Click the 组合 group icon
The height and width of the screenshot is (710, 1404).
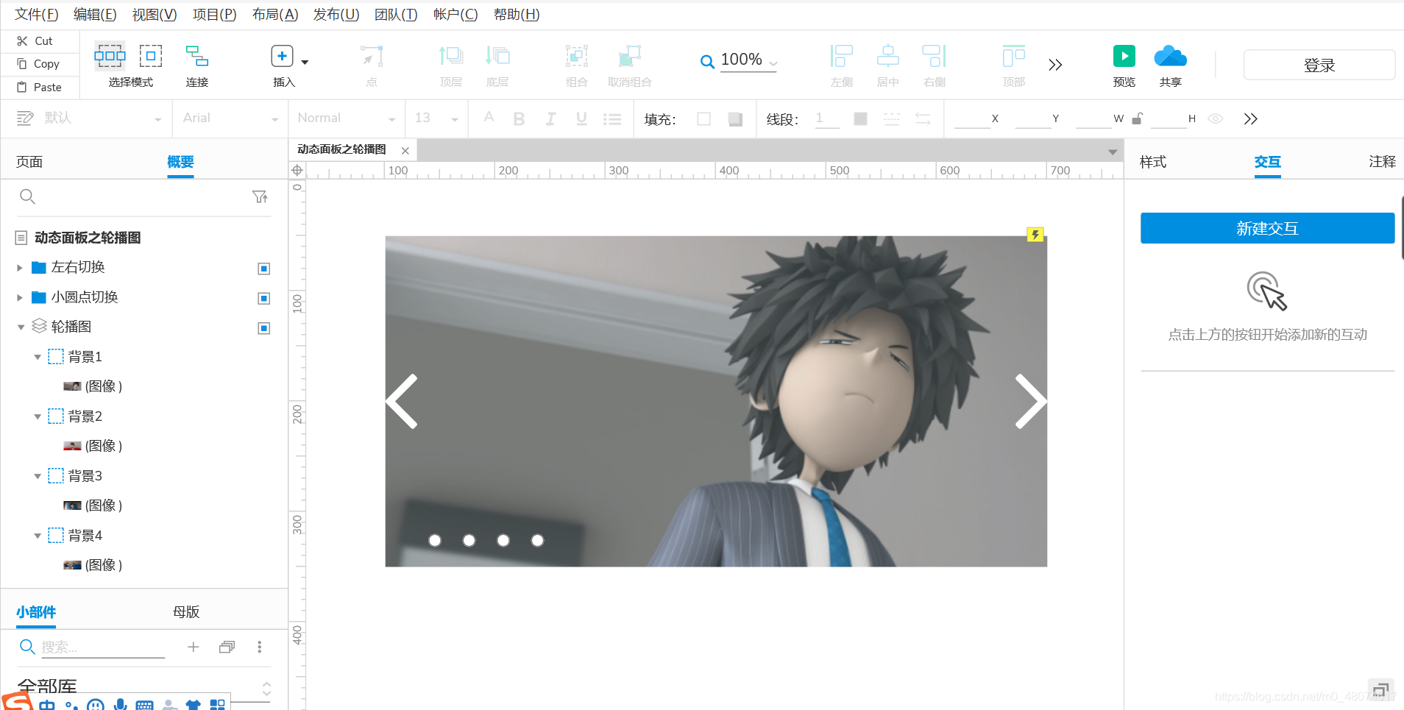coord(577,56)
